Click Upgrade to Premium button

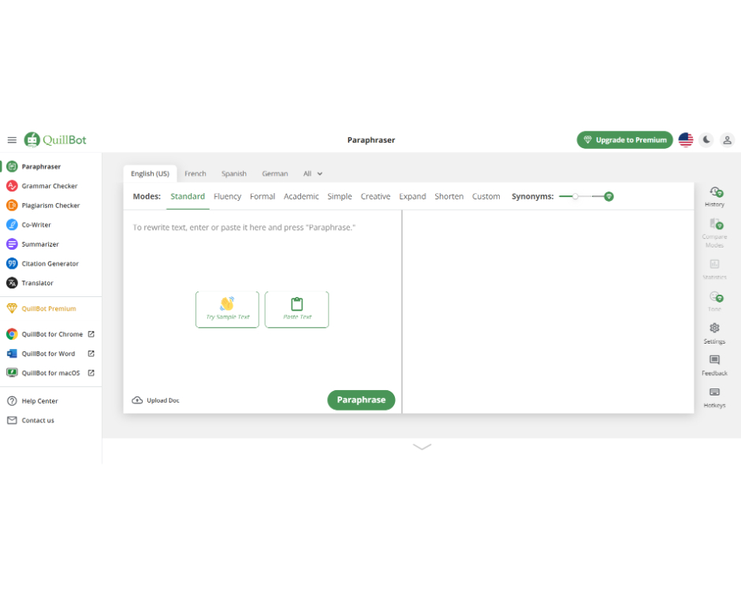(625, 139)
